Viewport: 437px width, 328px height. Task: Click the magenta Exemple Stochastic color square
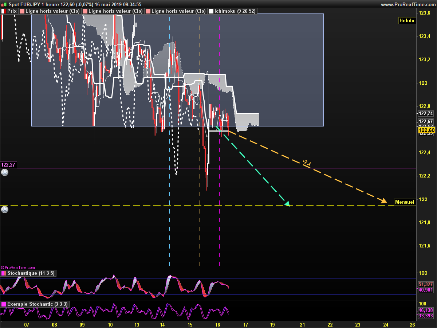pos(4,304)
